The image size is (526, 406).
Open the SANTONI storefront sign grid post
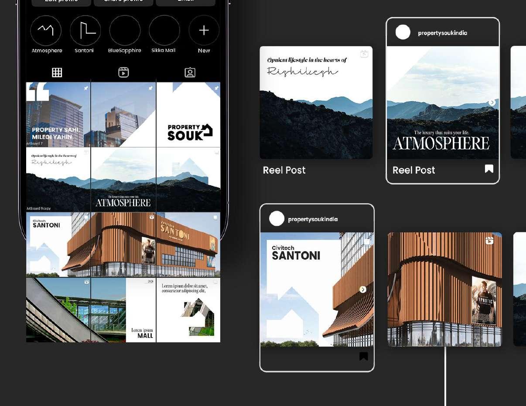coord(188,245)
